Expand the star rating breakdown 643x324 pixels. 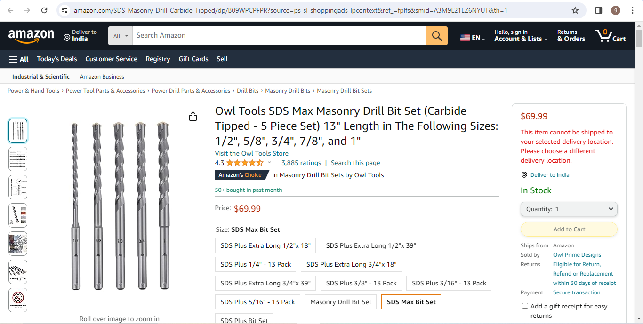(269, 163)
